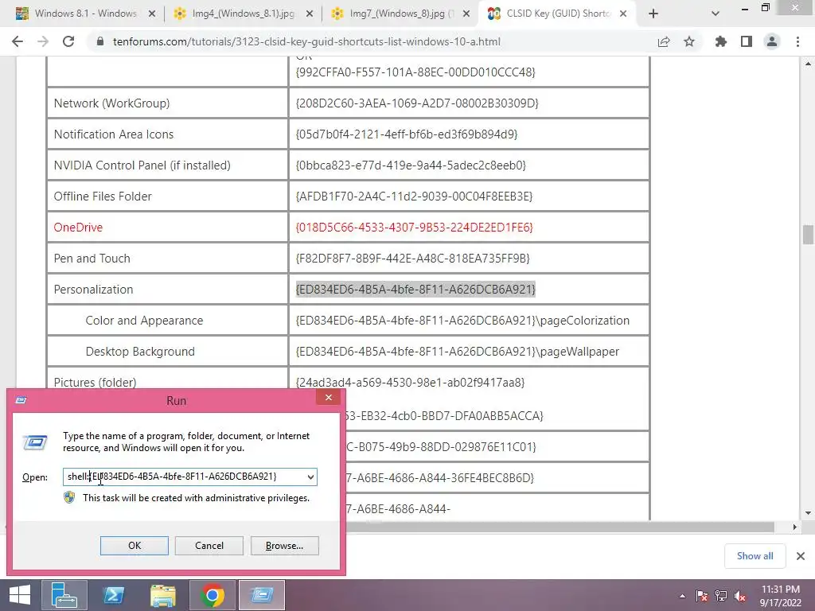Image resolution: width=815 pixels, height=611 pixels.
Task: Click the pageWallpaper GUID value
Action: pos(458,352)
